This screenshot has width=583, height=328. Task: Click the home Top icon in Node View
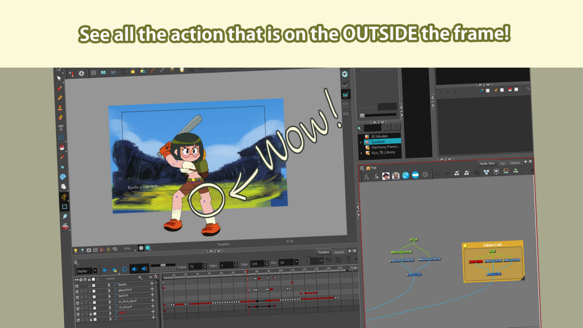click(371, 168)
